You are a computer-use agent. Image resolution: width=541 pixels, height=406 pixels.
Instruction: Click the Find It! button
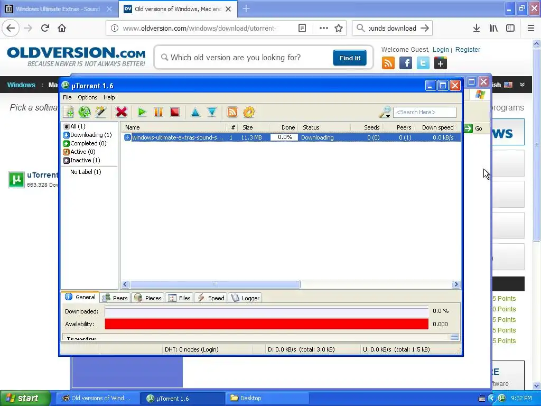coord(350,58)
